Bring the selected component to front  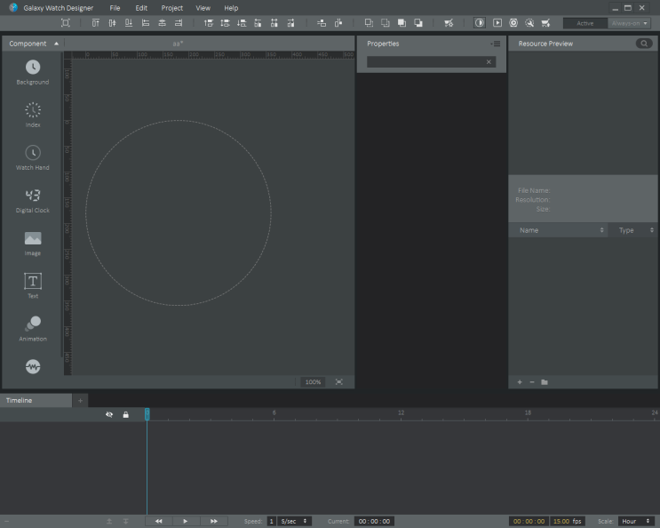pos(402,23)
